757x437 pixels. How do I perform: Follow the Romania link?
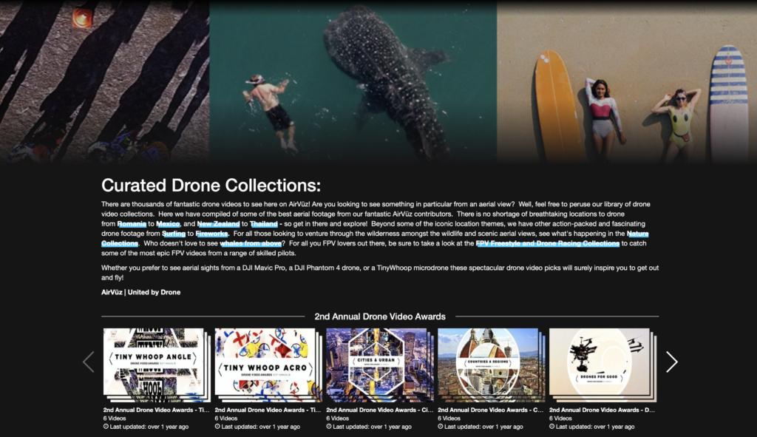pyautogui.click(x=132, y=223)
